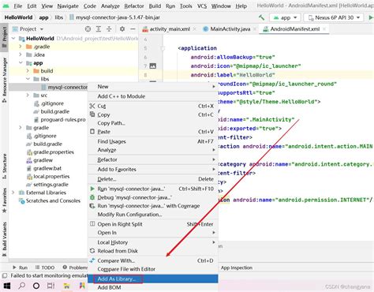Open File Explorer from the taskbar
The height and width of the screenshot is (292, 374).
pyautogui.click(x=66, y=286)
